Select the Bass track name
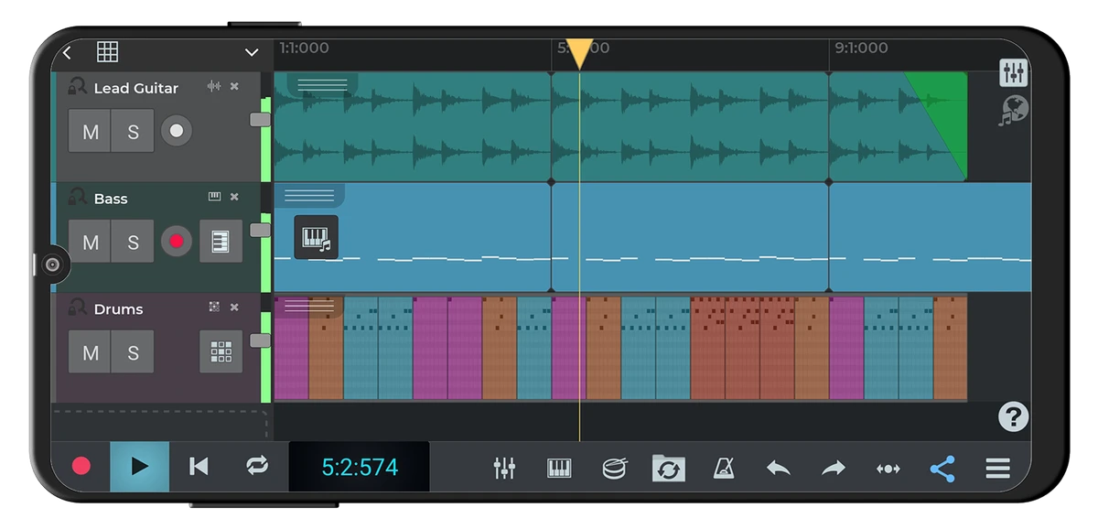The height and width of the screenshot is (529, 1098). point(111,199)
